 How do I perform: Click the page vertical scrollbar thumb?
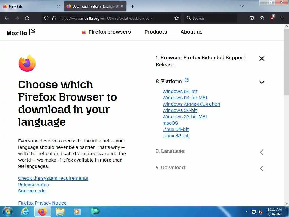(286, 62)
